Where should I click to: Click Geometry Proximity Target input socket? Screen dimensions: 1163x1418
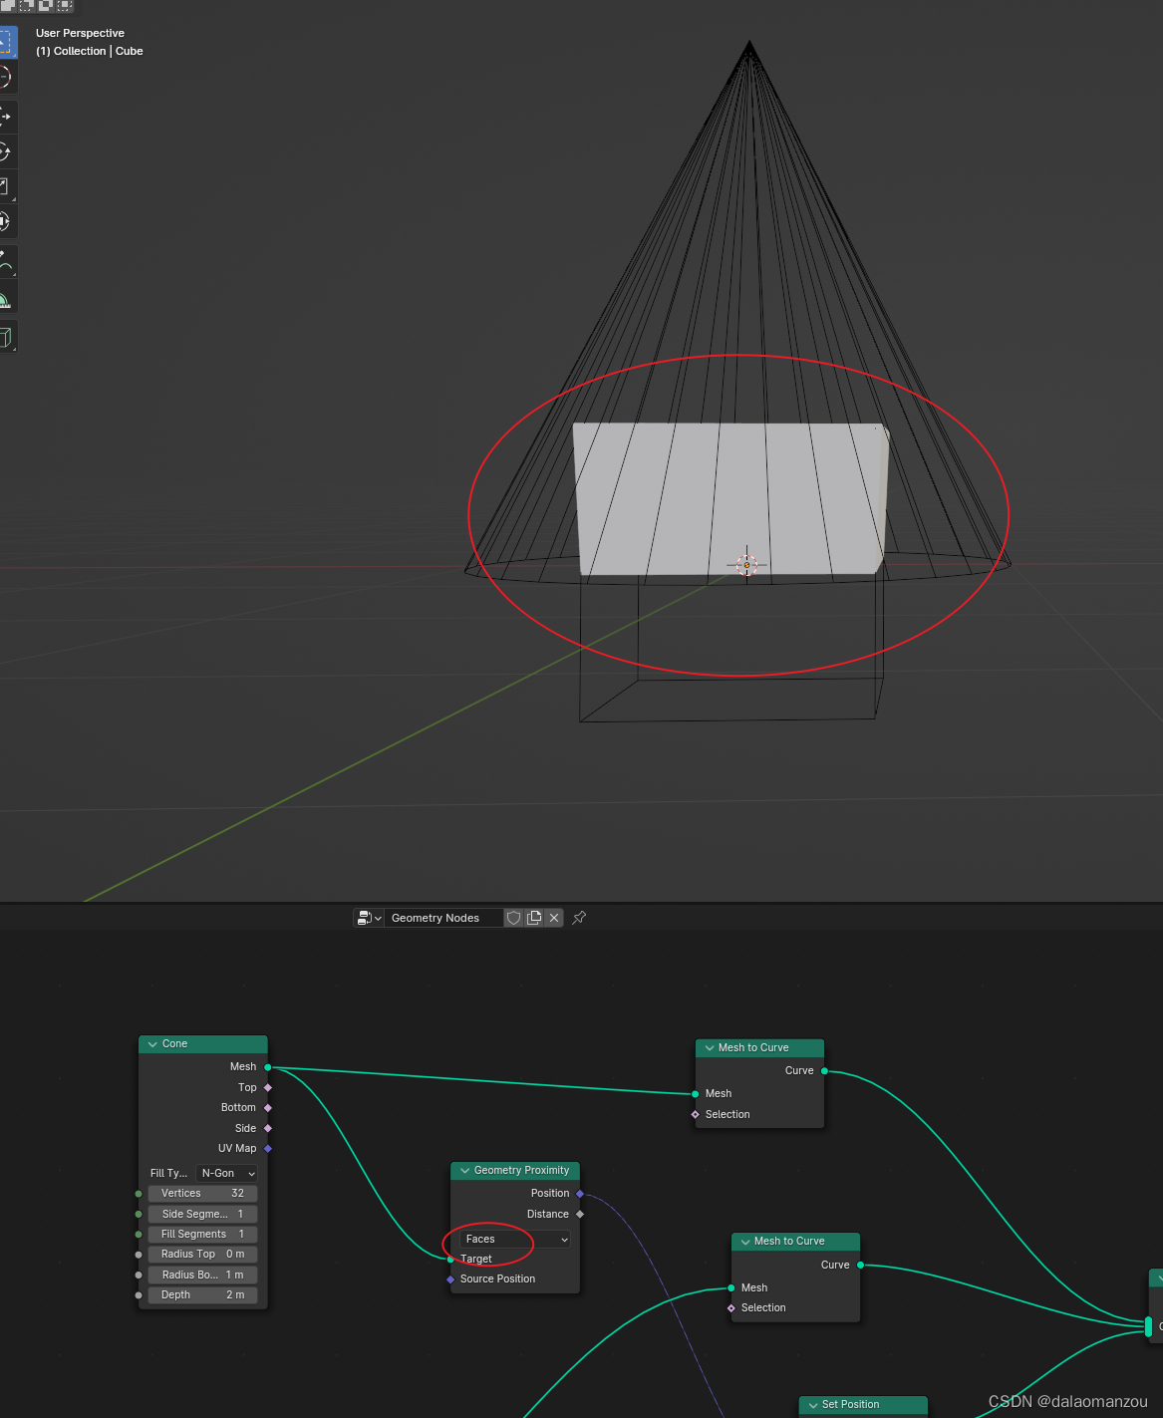tap(450, 1260)
